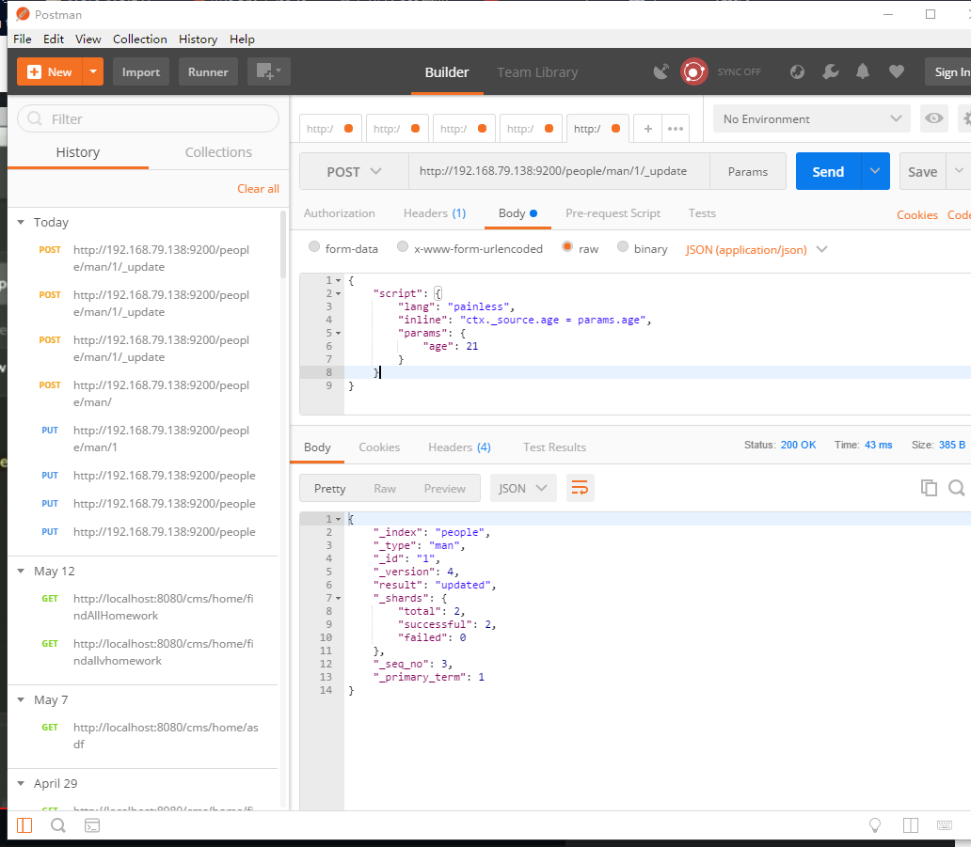Open the JSON (application/json) type dropdown

click(x=756, y=249)
